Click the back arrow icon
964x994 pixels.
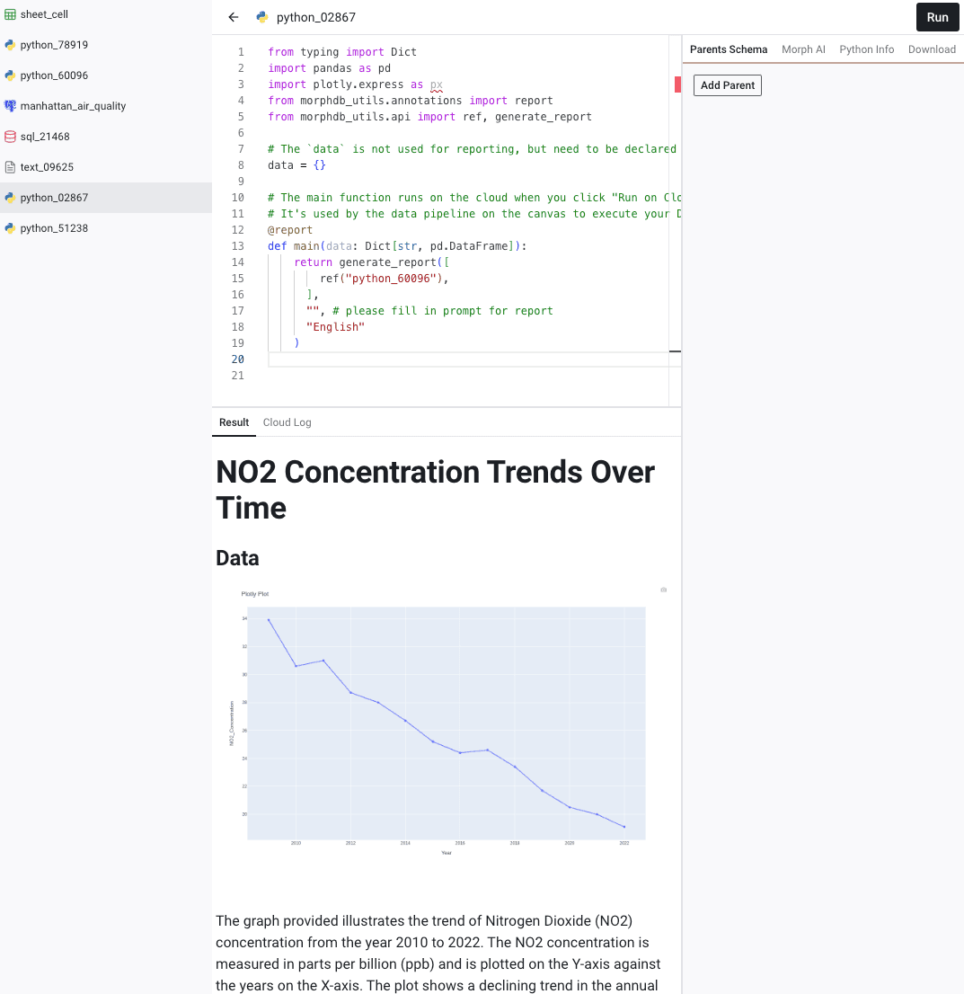point(234,17)
